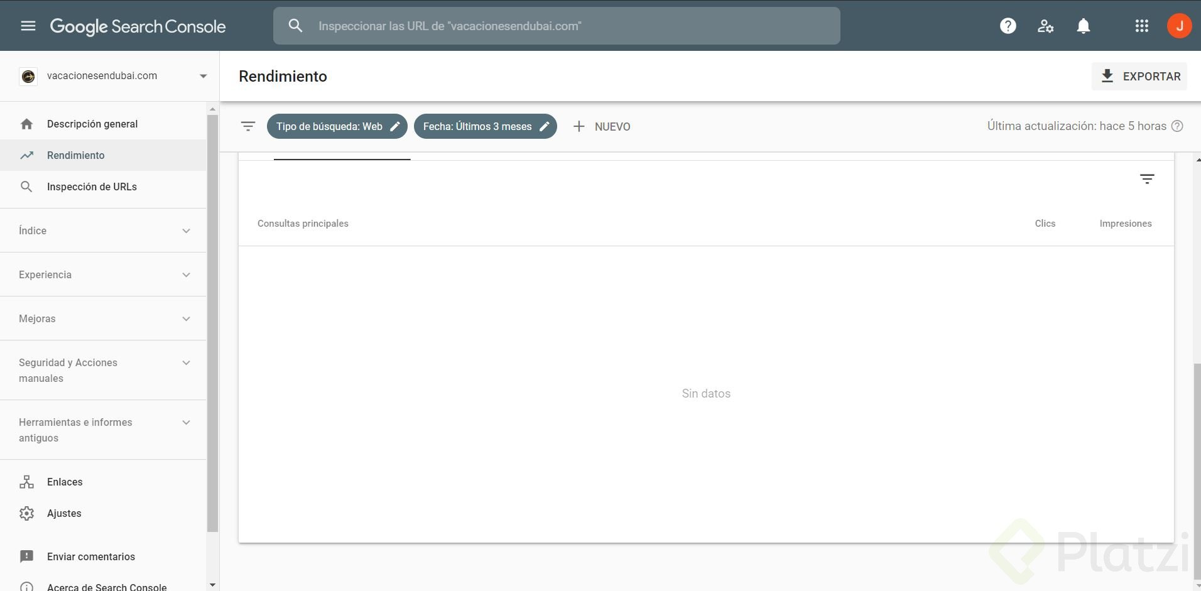Expand the Experiencia section

[104, 274]
